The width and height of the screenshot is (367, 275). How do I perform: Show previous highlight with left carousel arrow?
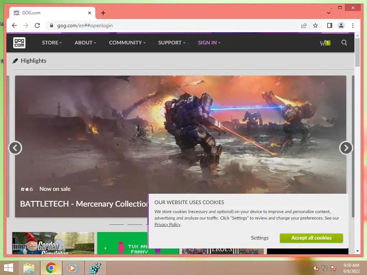pos(15,148)
